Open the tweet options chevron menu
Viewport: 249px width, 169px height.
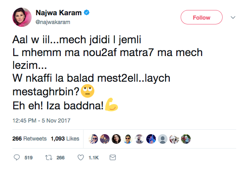click(x=233, y=18)
